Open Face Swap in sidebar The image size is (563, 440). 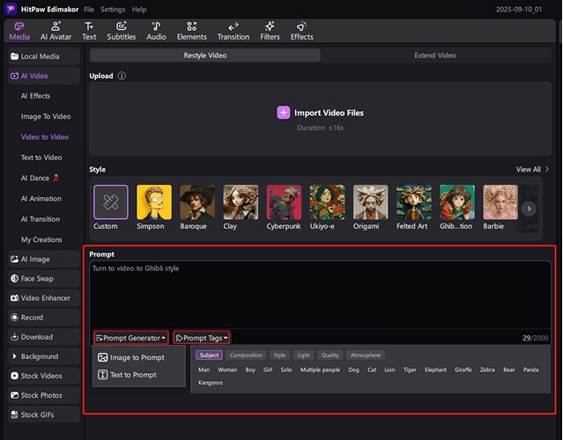[x=44, y=279]
